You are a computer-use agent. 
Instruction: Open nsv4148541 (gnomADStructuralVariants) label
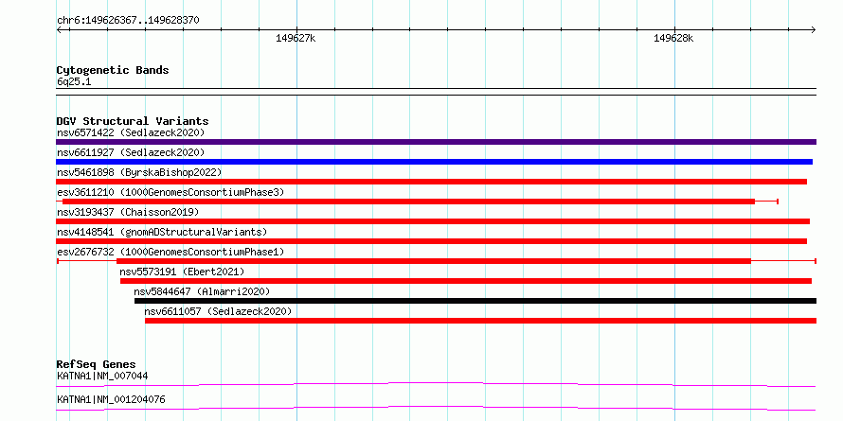tap(162, 232)
